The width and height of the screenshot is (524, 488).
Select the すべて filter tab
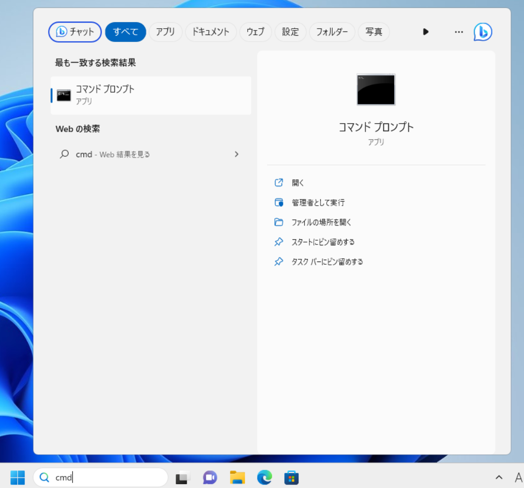point(126,32)
